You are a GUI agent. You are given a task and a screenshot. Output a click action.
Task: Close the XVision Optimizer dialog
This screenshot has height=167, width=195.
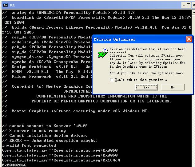coord(189,39)
